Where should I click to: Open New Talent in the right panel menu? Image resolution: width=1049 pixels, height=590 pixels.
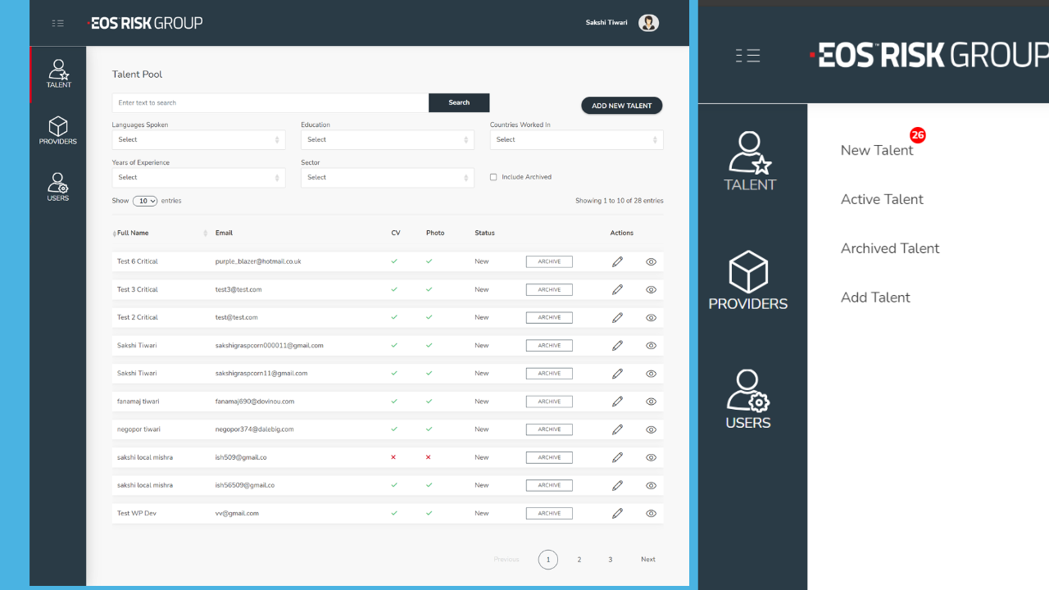[877, 150]
